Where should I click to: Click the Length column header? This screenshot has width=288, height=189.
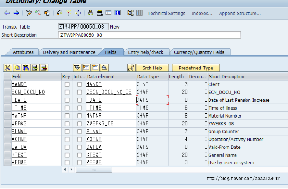(178, 77)
